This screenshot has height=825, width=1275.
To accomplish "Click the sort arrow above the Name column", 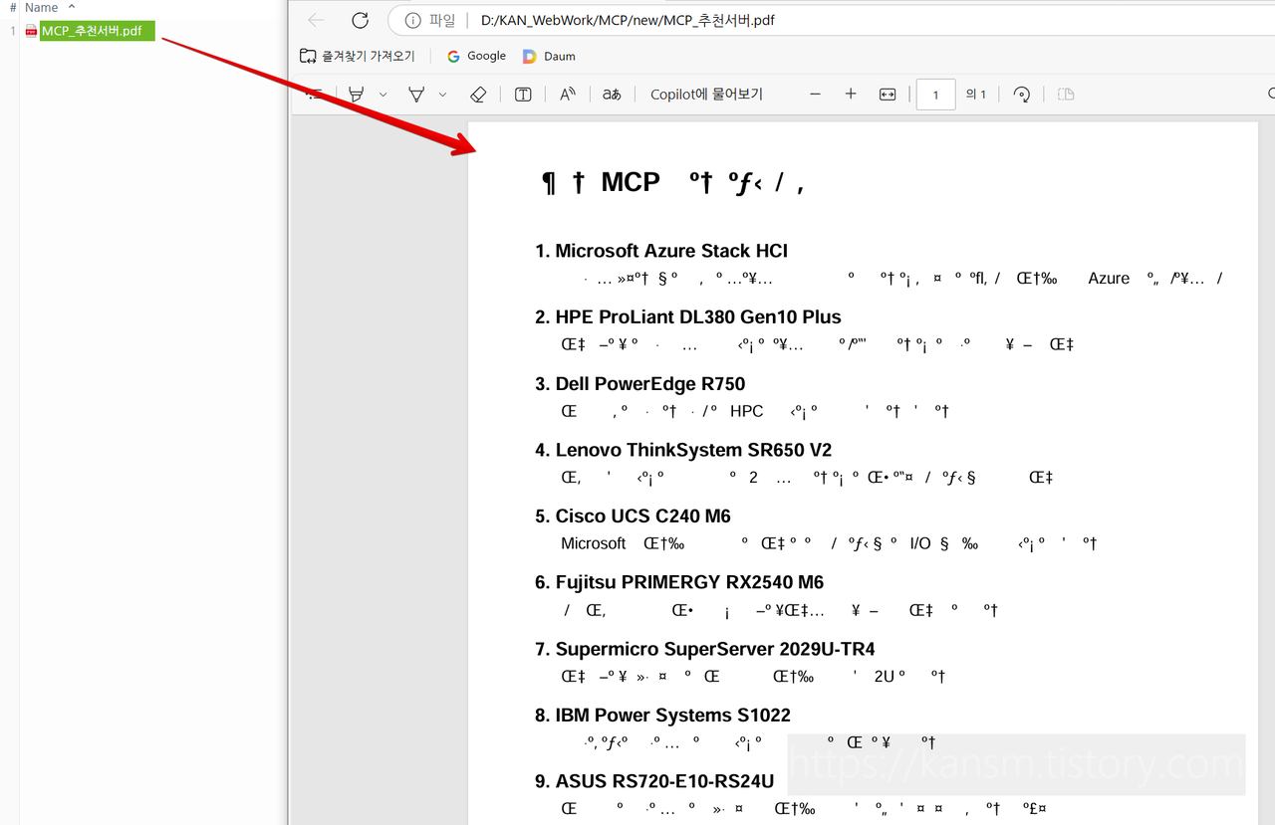I will (72, 6).
